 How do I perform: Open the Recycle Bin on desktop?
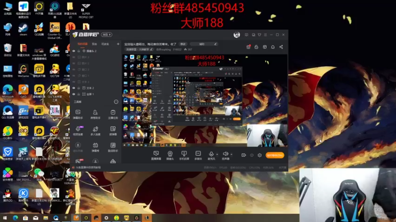point(8,50)
